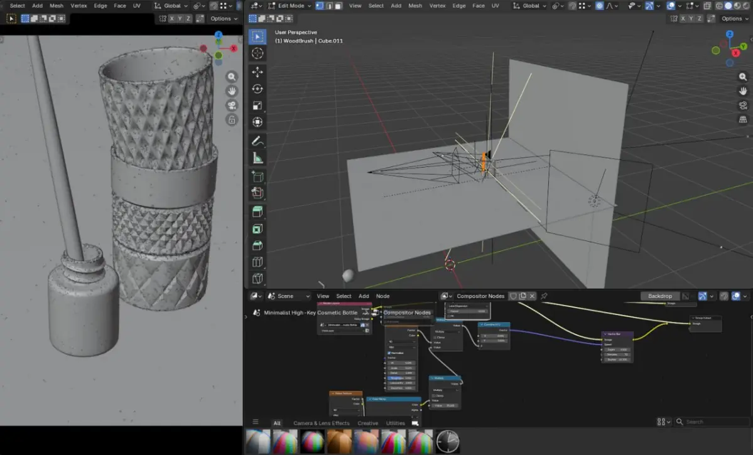Image resolution: width=753 pixels, height=455 pixels.
Task: Select the Transform tool in right viewport
Action: point(257,122)
